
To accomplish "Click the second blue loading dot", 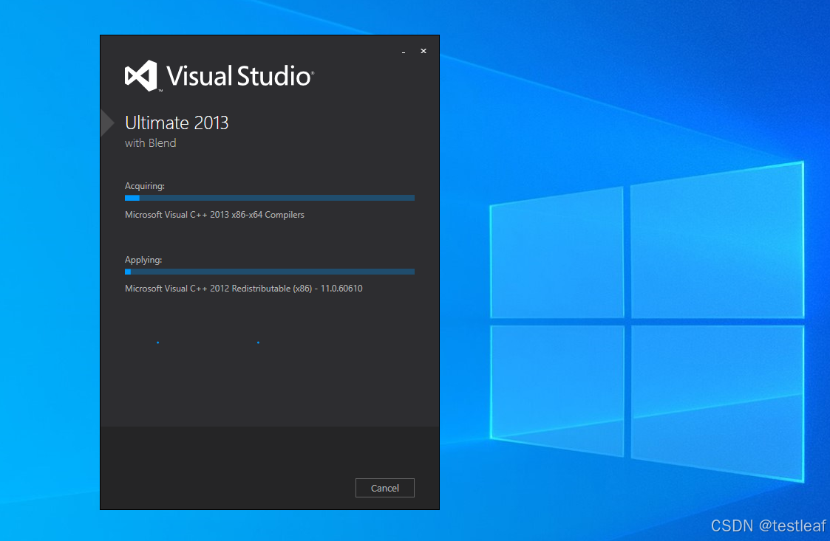I will click(x=258, y=342).
